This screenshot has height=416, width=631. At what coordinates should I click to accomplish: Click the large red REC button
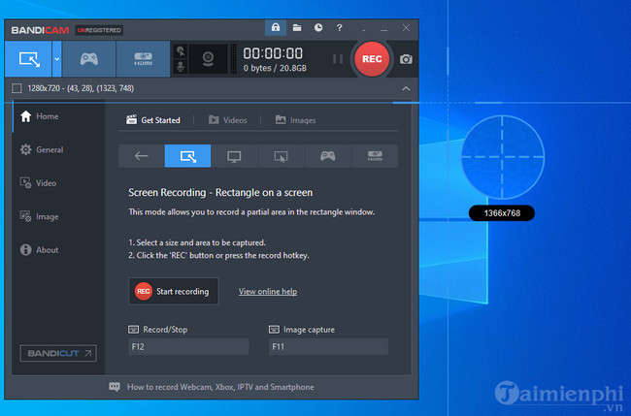(372, 59)
